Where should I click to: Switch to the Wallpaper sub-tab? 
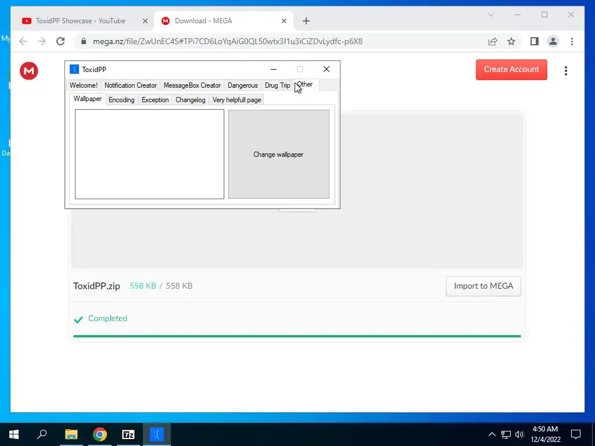pyautogui.click(x=88, y=99)
